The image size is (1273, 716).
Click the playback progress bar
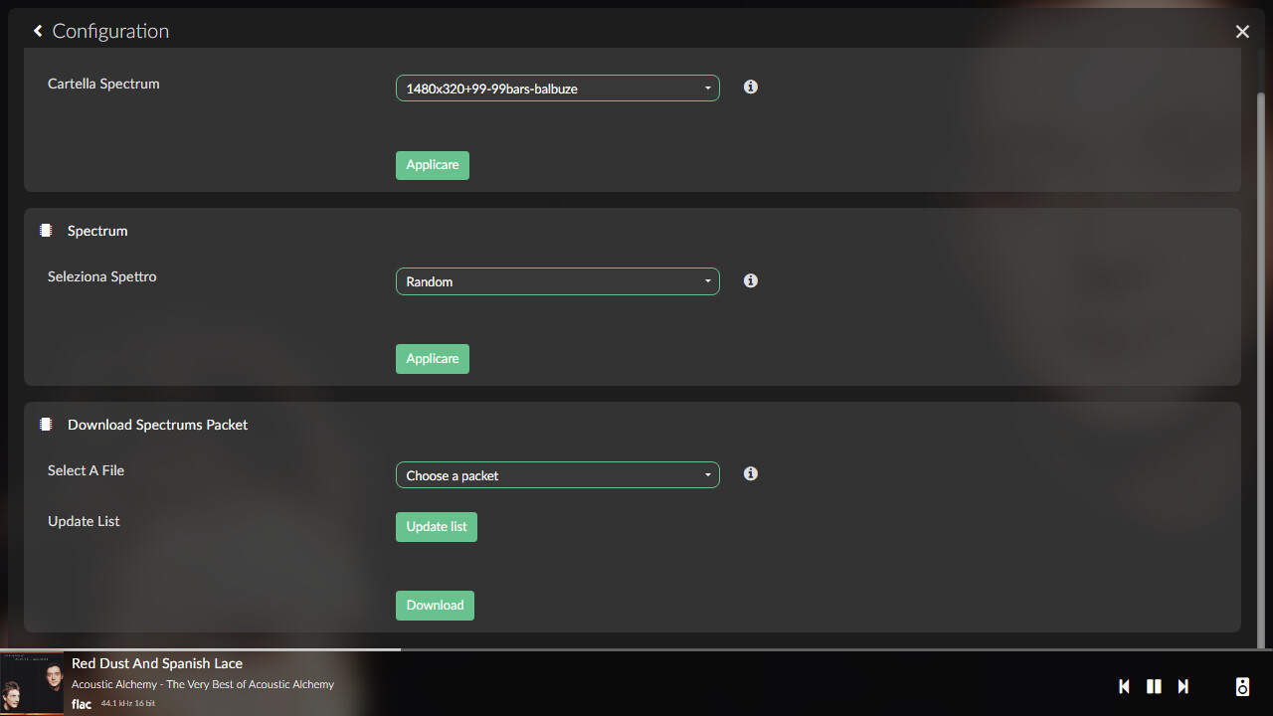636,649
